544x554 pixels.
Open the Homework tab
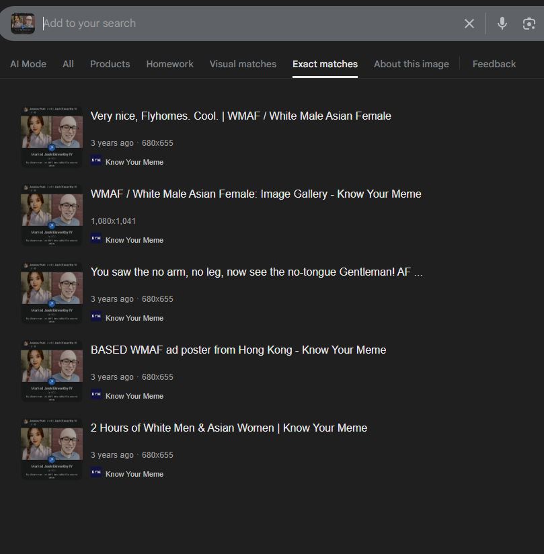169,64
